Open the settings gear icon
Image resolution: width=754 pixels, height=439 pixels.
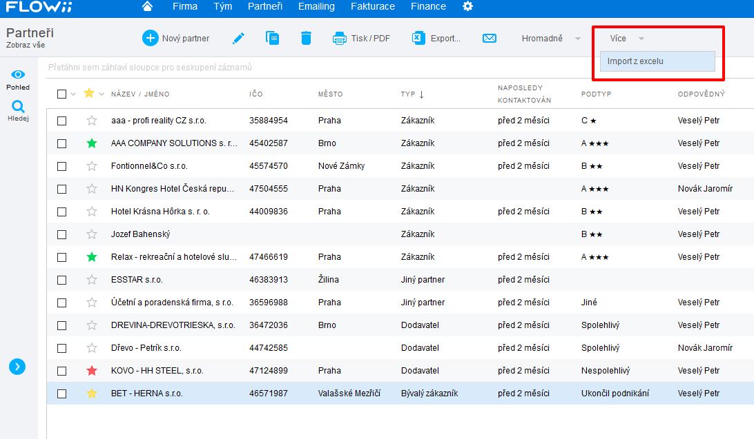467,6
